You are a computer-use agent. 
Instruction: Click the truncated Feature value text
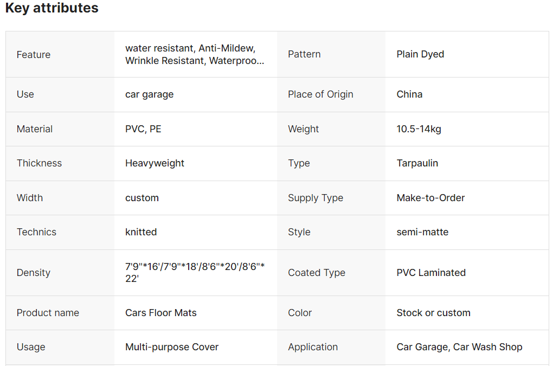coord(195,55)
